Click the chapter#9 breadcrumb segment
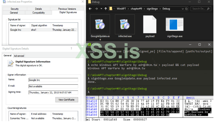Viewport: 215px width, 123px height. [136, 9]
